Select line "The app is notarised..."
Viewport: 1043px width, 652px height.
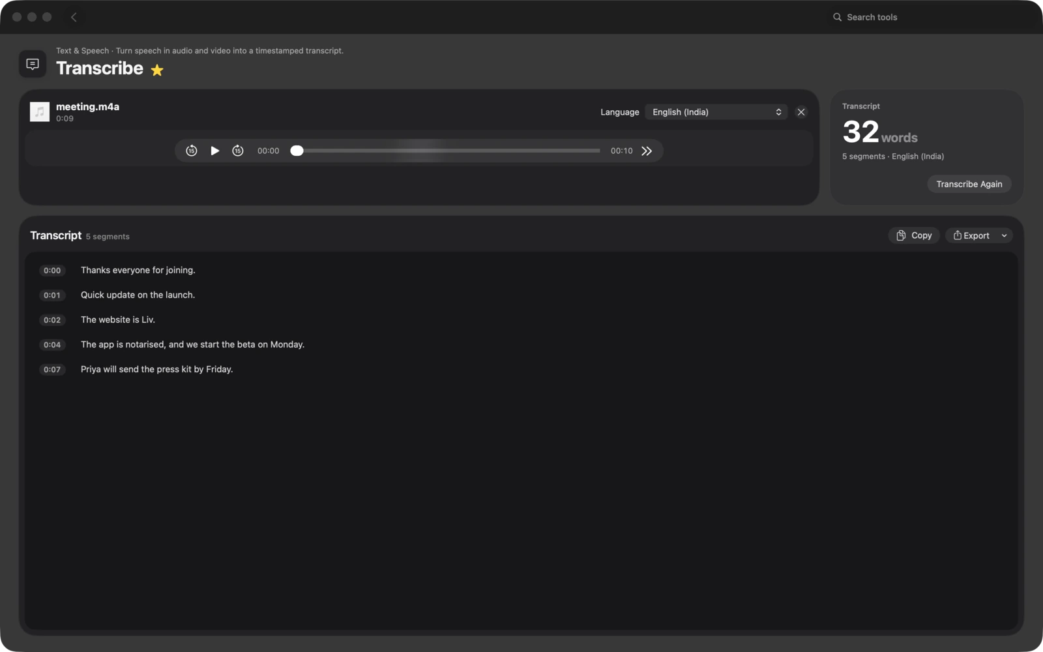tap(192, 344)
